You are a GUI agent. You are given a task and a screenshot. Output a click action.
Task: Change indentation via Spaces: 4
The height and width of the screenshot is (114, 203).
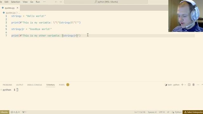click(152, 112)
